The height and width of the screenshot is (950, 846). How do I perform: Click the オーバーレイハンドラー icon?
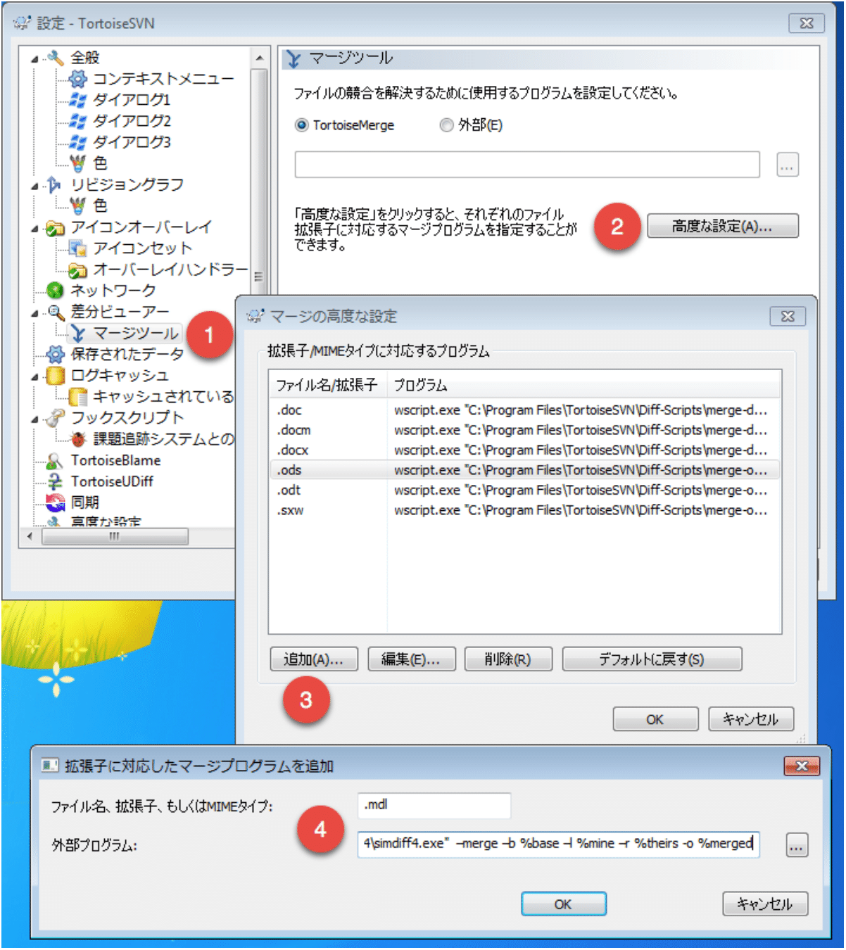point(77,270)
